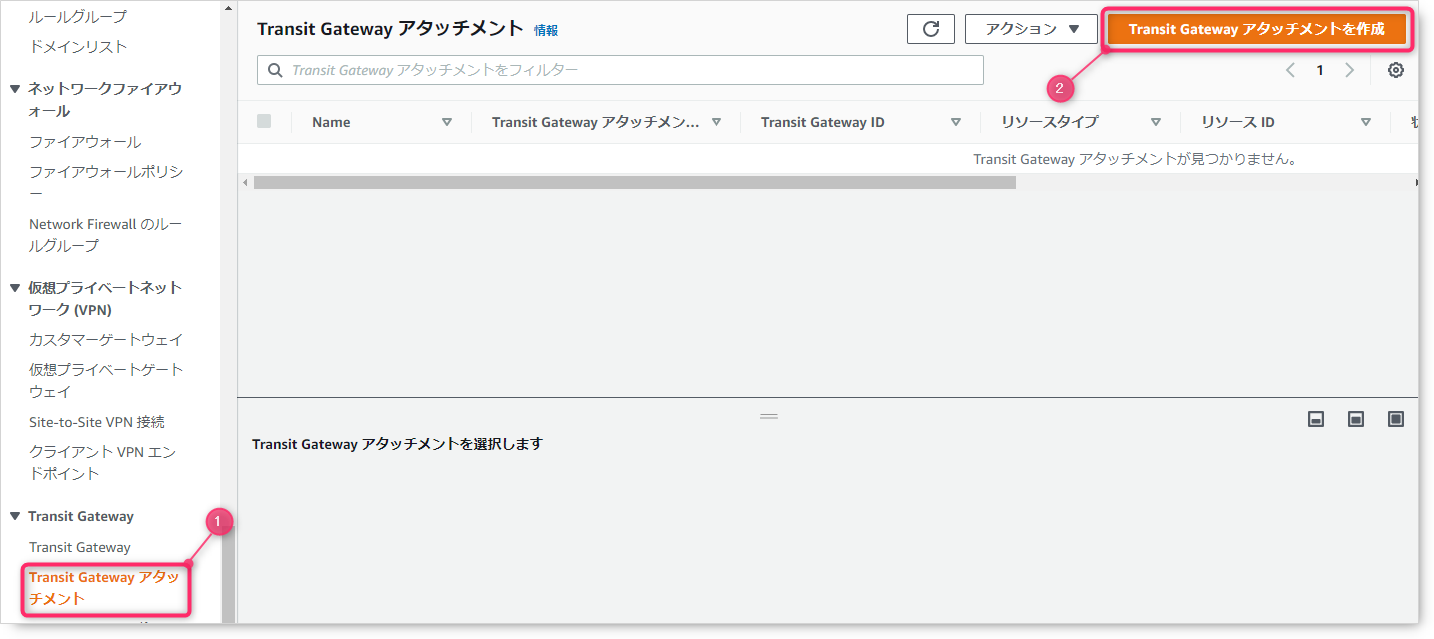Click page number 1

tap(1320, 70)
